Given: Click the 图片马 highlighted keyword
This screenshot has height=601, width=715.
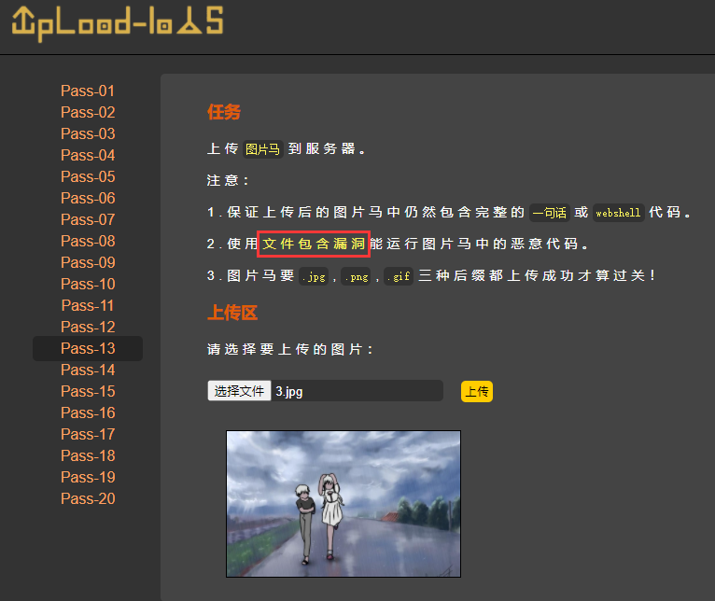Looking at the screenshot, I should 262,149.
